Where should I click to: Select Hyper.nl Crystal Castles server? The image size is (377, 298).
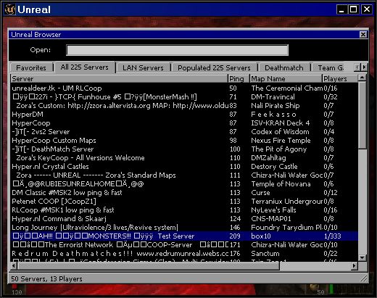184,167
